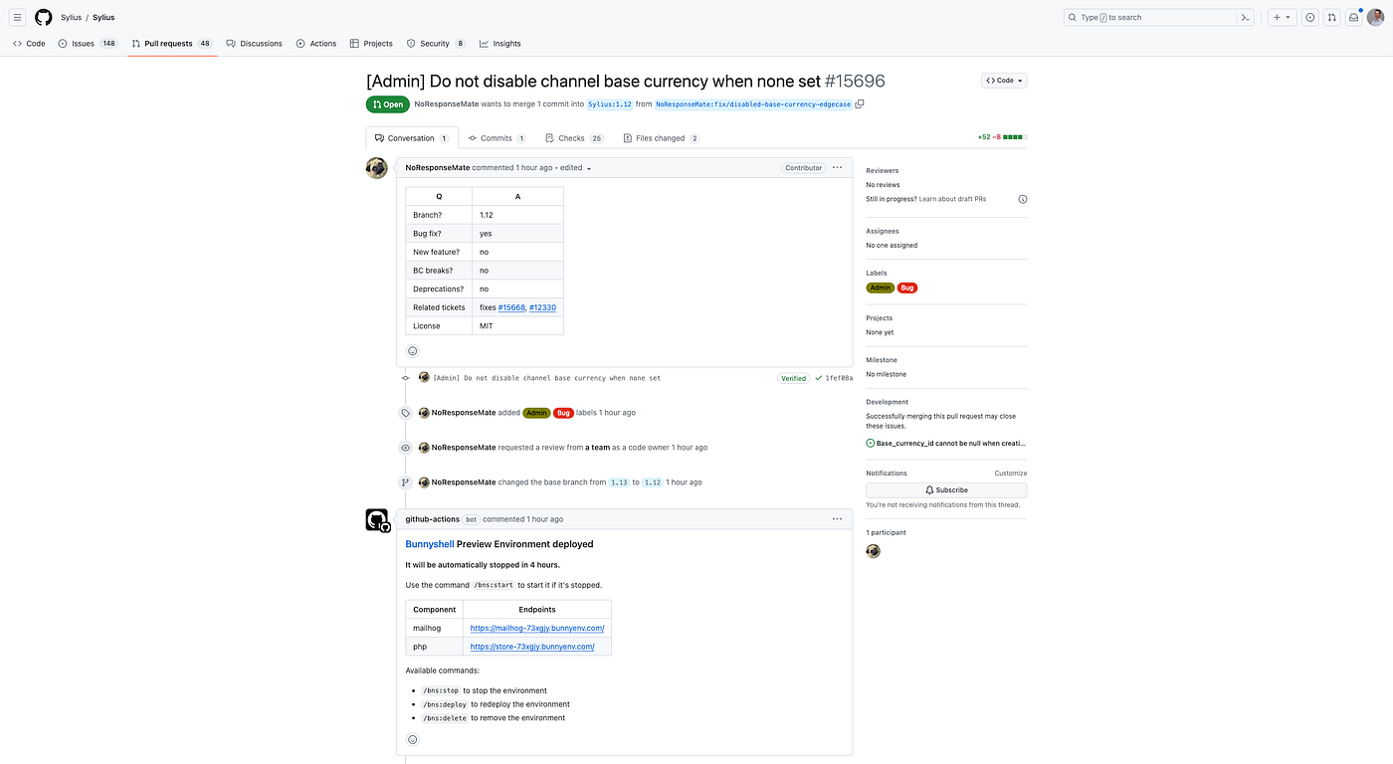Open the comment options ellipsis on NoResponseMate's comment
The image size is (1393, 764).
[837, 167]
